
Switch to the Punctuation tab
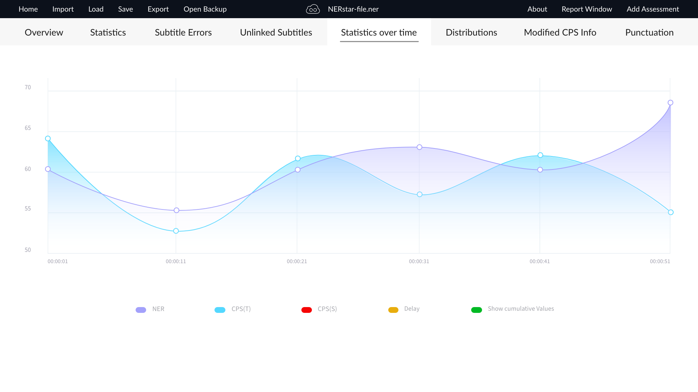pos(649,32)
